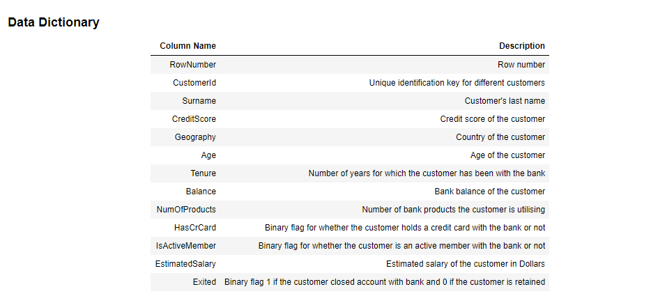Click the 'Customer's last name' description
This screenshot has width=651, height=296.
coord(505,101)
